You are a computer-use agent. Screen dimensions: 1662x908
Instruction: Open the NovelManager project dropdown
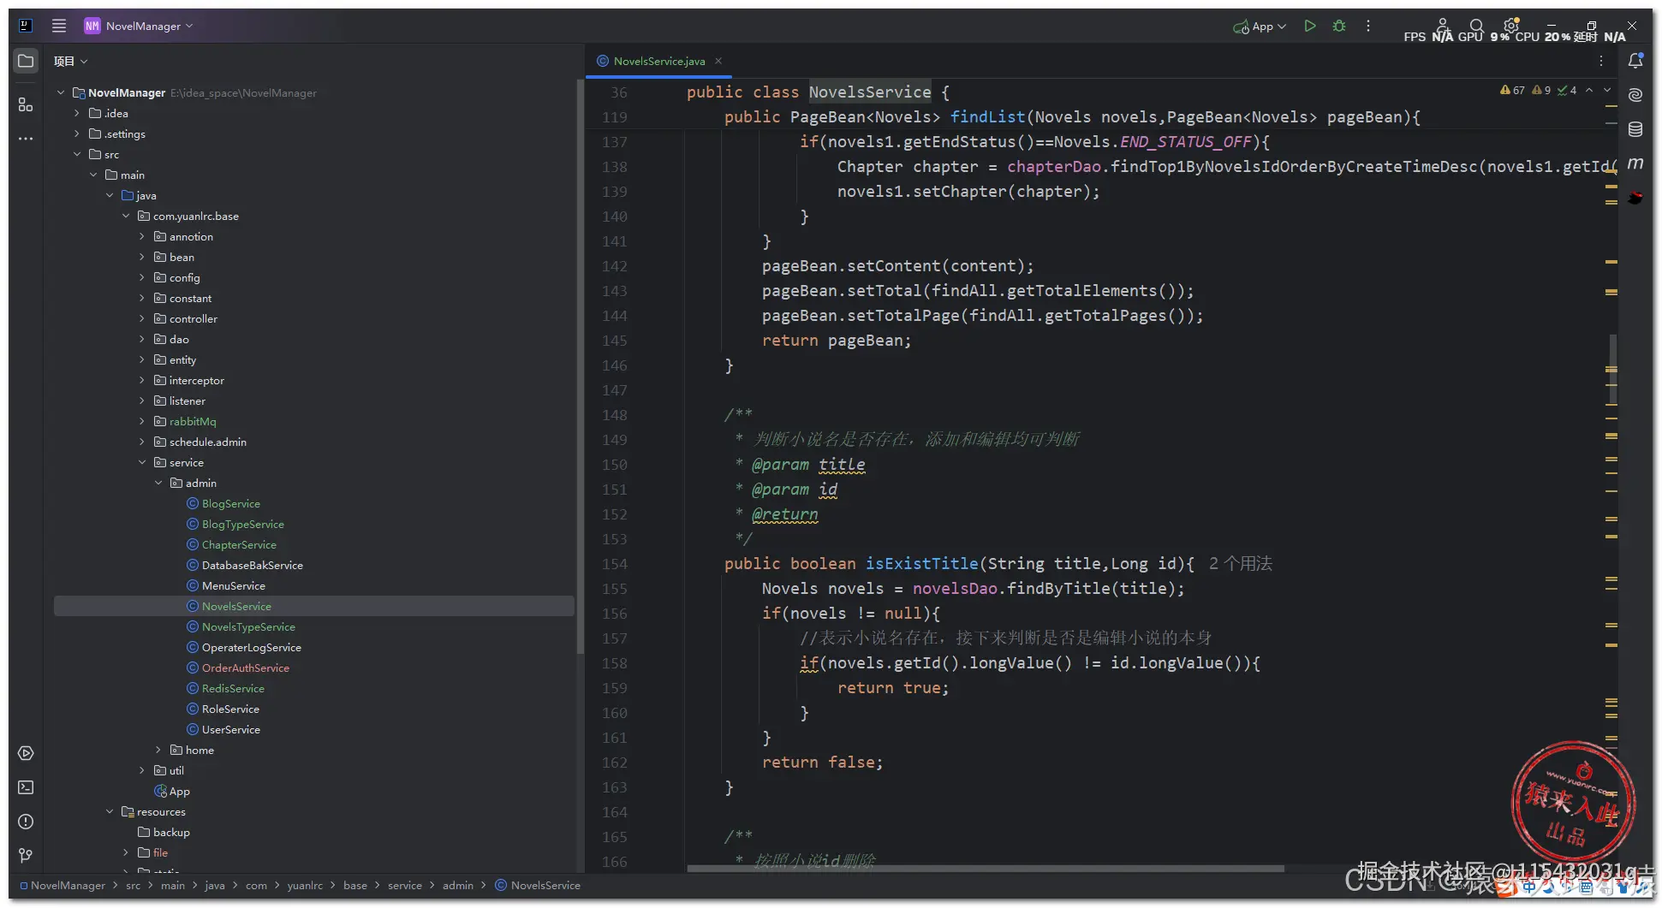138,26
